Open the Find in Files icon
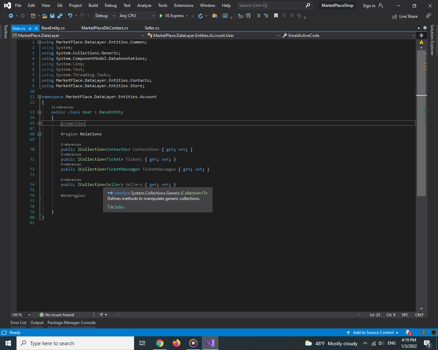Image resolution: width=438 pixels, height=350 pixels. click(215, 16)
